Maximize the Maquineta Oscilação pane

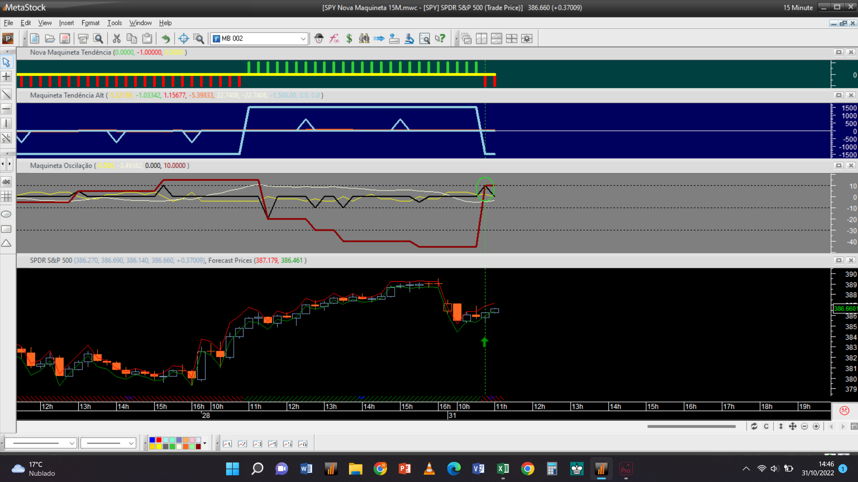click(839, 166)
